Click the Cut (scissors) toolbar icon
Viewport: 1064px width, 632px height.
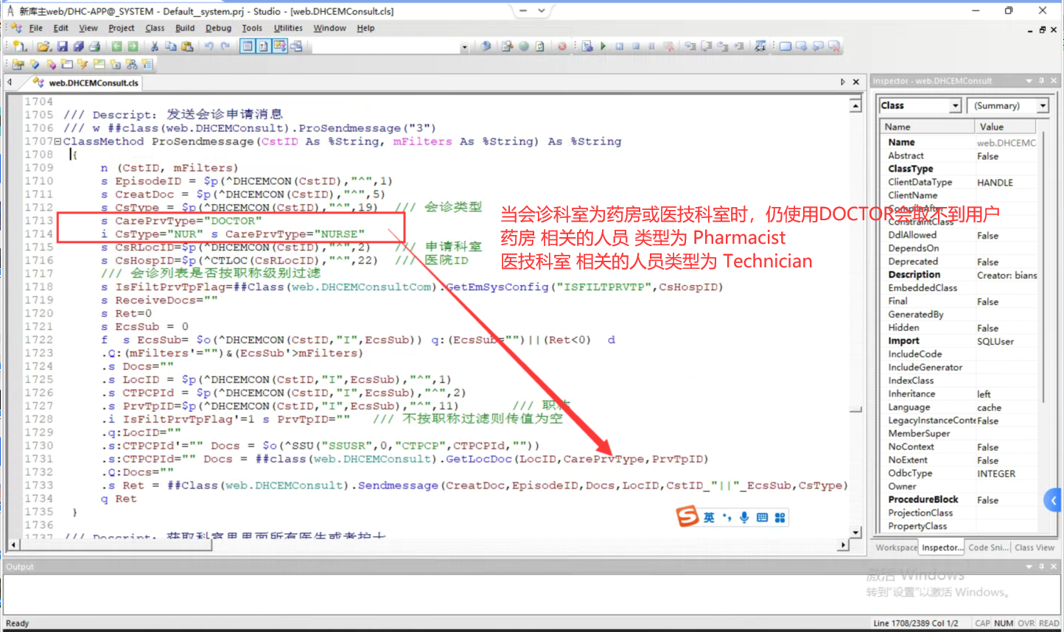pyautogui.click(x=155, y=46)
